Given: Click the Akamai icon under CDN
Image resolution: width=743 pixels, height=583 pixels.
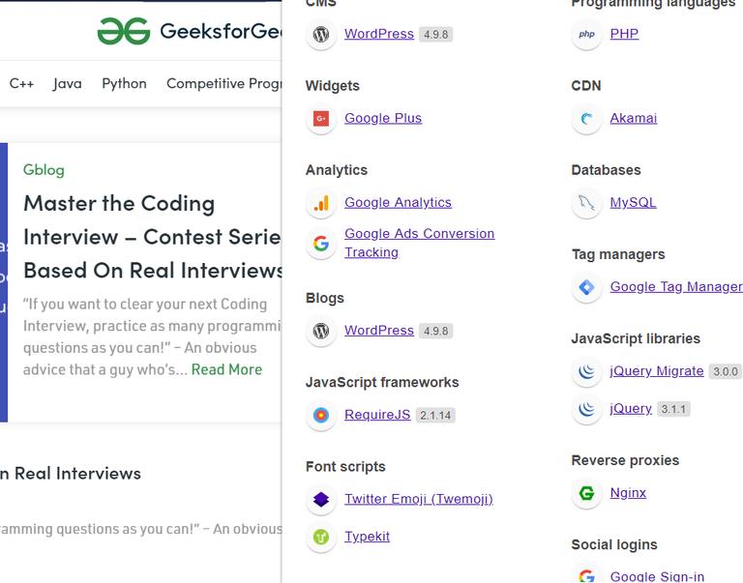Looking at the screenshot, I should tap(586, 118).
